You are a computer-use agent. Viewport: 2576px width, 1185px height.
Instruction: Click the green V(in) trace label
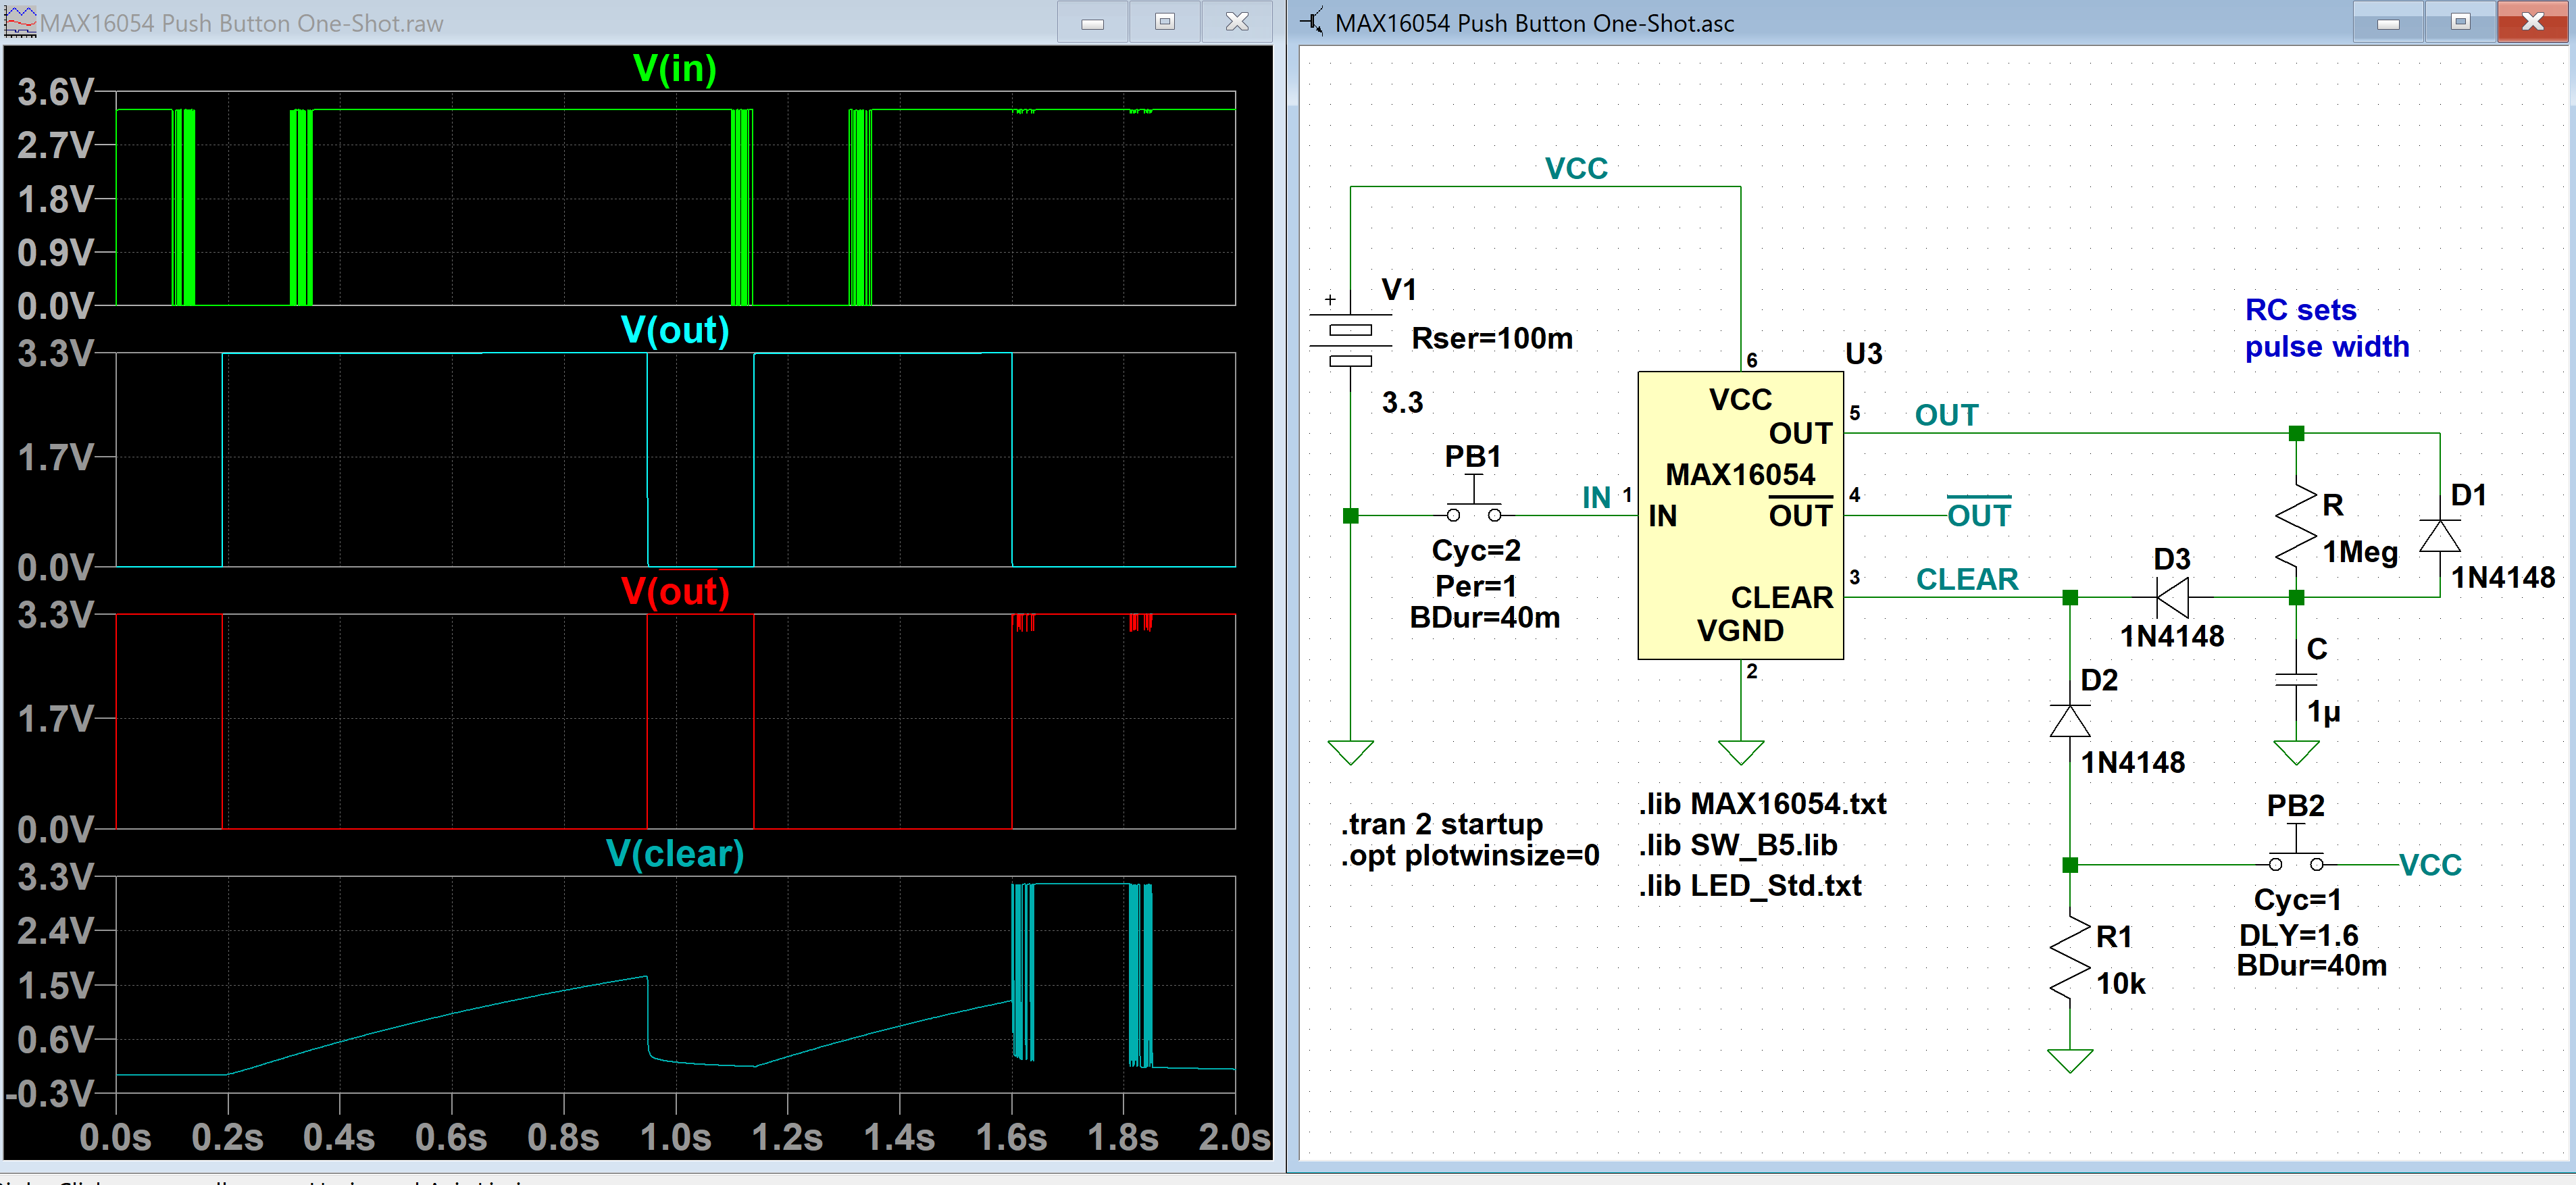tap(675, 68)
